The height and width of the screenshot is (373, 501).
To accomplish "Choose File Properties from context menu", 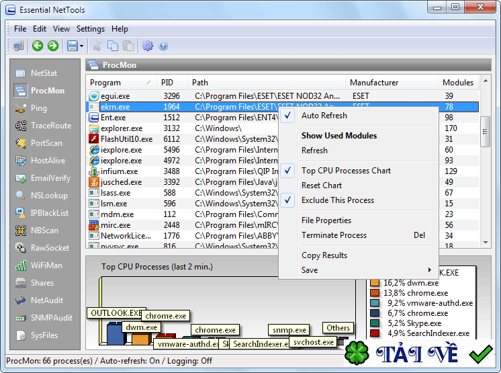I will pos(358,220).
